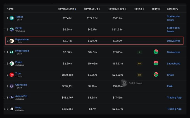Click Pump's BB rating badge
This screenshot has width=190, height=118.
tap(139, 63)
